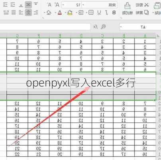Click the distributed alignment icon
Viewport: 161px width, 160px height.
(6, 12)
